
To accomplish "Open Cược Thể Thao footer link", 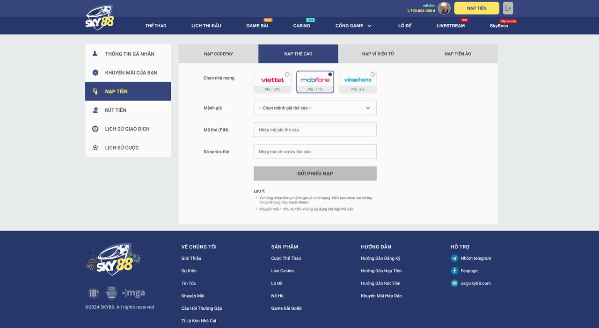I will pos(286,258).
